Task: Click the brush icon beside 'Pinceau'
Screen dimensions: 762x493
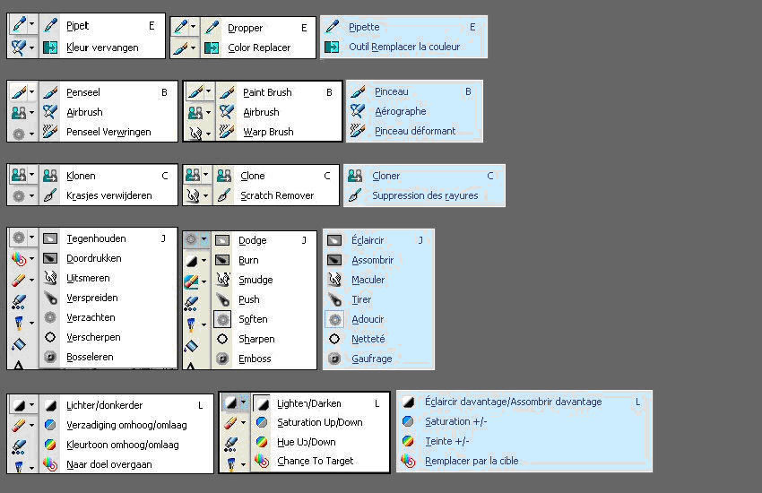Action: (x=358, y=91)
